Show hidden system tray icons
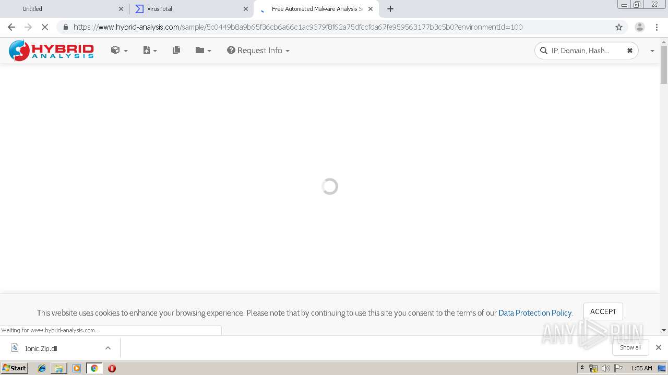668x375 pixels. coord(582,368)
